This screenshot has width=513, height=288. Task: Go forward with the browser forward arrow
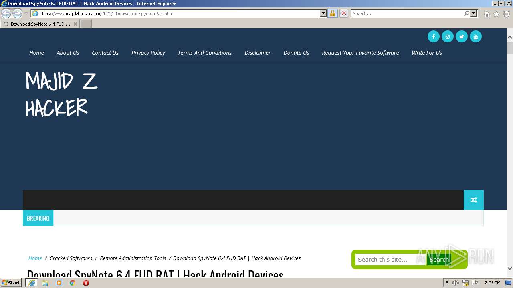pyautogui.click(x=17, y=14)
